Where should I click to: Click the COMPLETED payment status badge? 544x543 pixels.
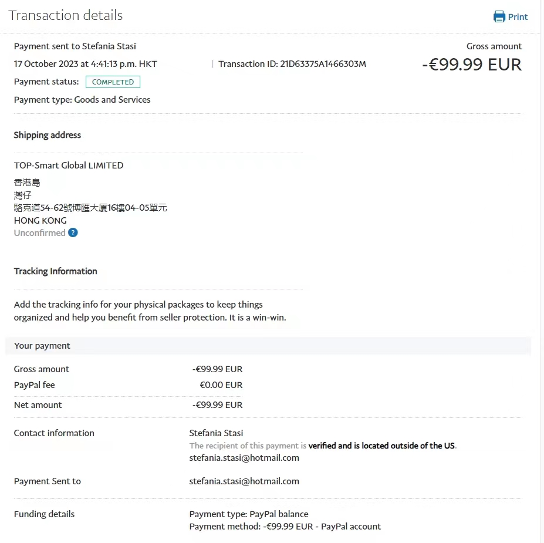[113, 82]
